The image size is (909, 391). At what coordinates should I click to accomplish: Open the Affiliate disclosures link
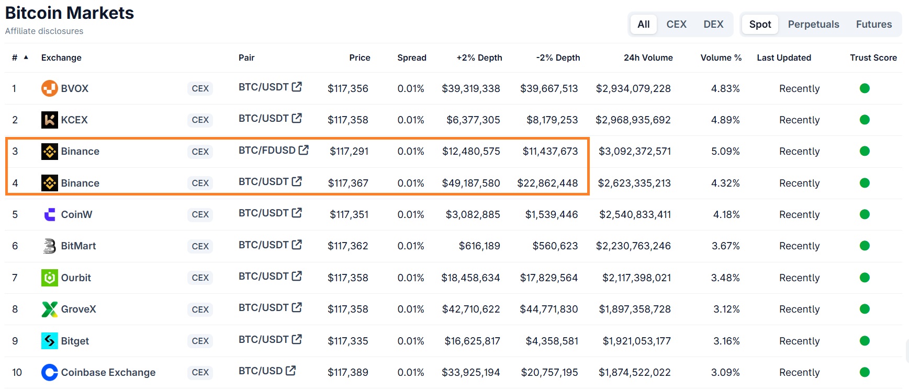pyautogui.click(x=44, y=31)
